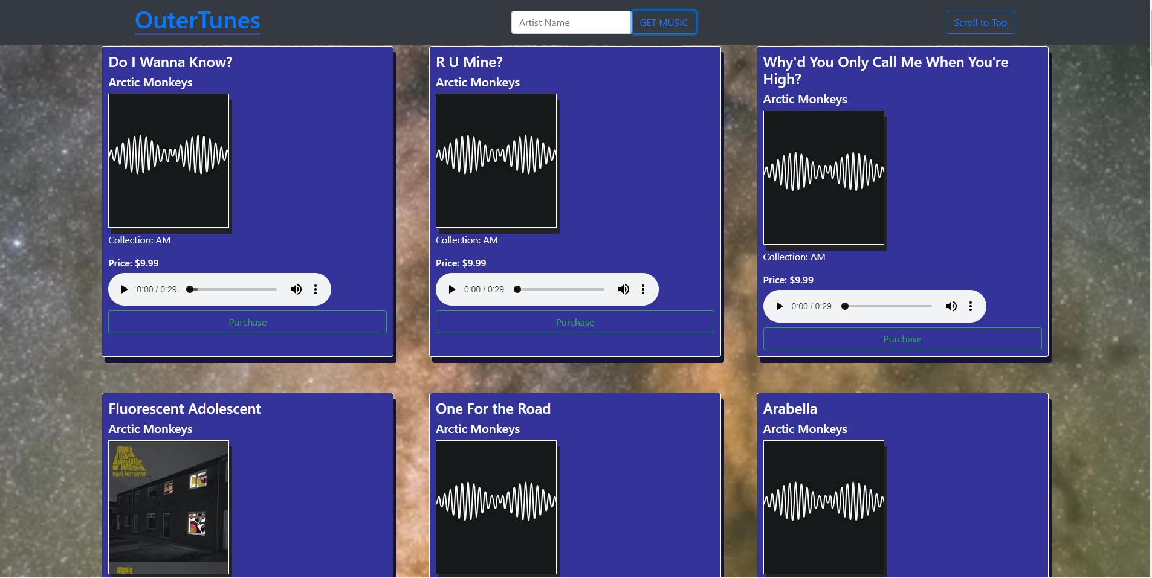The height and width of the screenshot is (578, 1152).
Task: Select the Arabella title
Action: [790, 409]
